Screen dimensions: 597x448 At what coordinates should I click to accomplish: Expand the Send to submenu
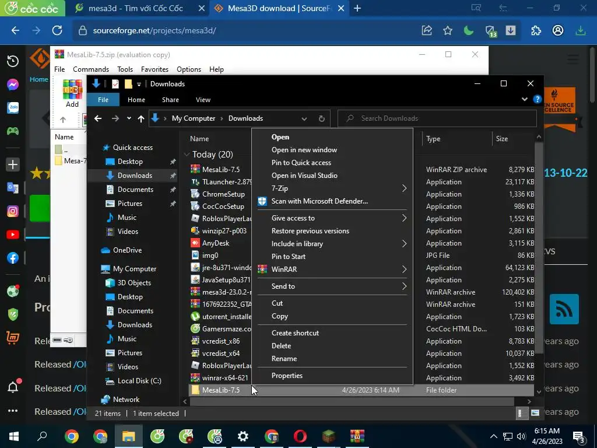[332, 286]
